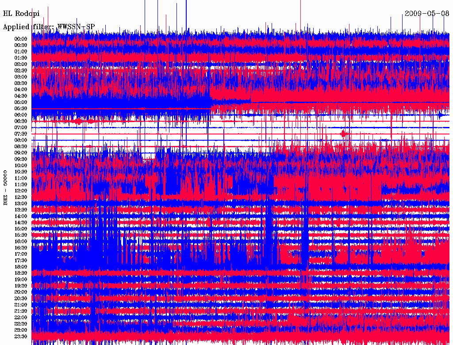Select the 09:00 time row label

21,153
